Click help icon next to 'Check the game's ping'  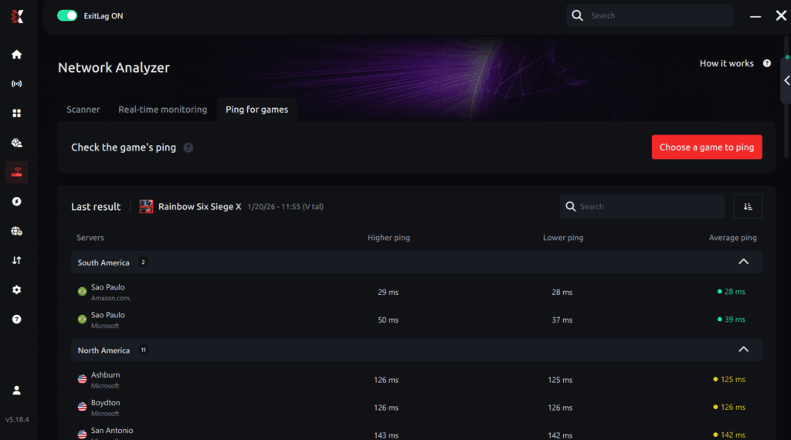coord(188,147)
